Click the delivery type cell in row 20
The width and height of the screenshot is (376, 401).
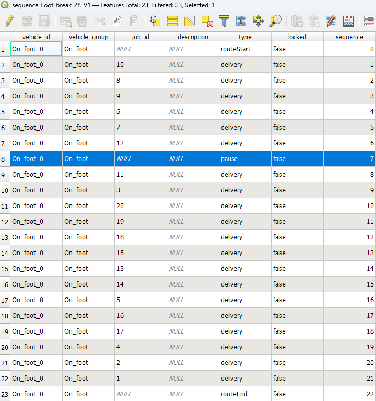(245, 347)
